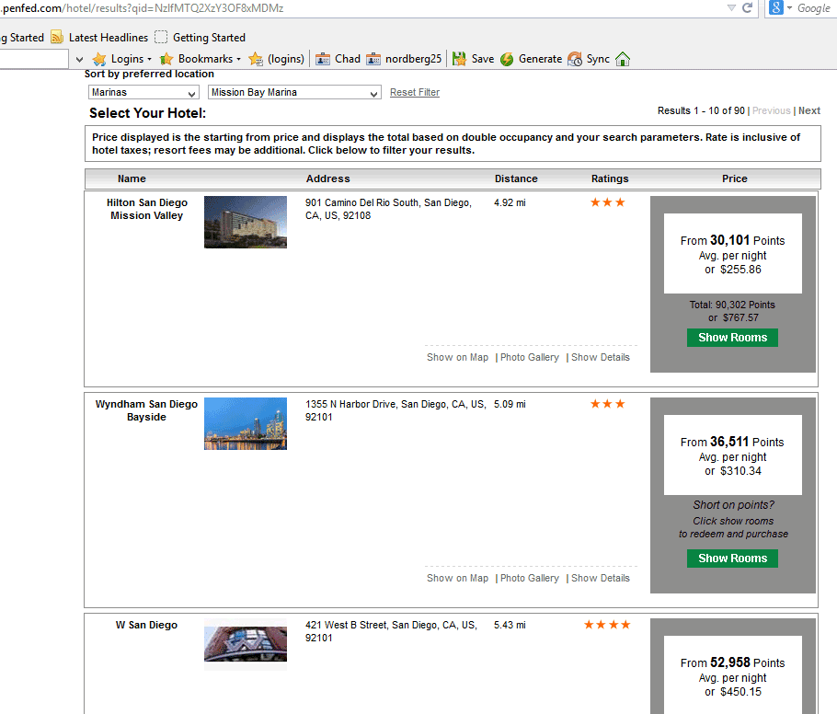Open the Wyndham San Diego Bayside thumbnail
837x714 pixels.
click(246, 423)
